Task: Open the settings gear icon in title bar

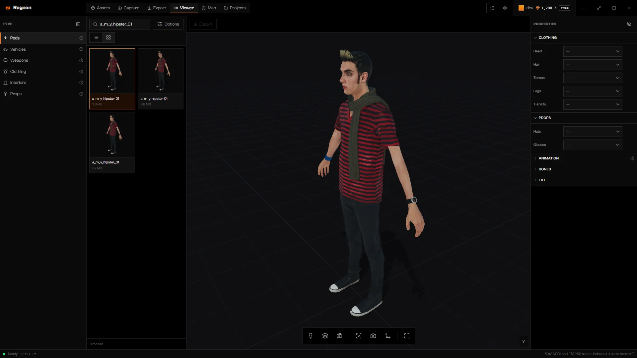Action: (505, 8)
